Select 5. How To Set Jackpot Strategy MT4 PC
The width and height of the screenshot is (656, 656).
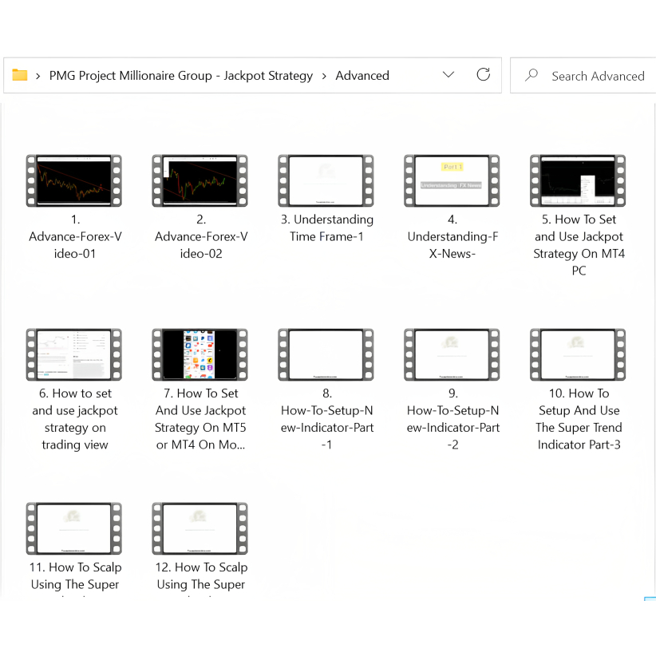click(579, 181)
